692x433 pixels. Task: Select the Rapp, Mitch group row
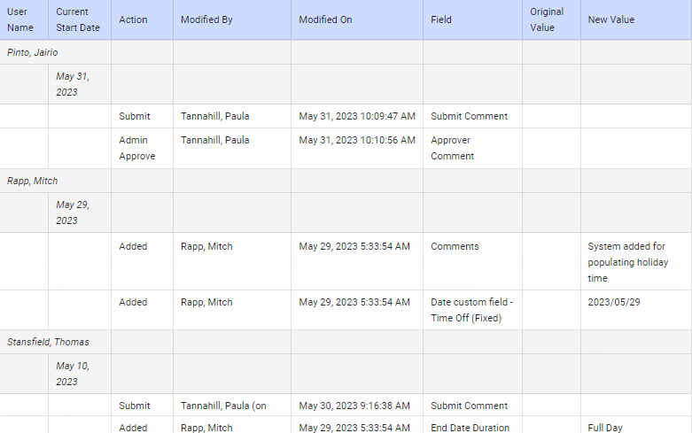click(32, 181)
